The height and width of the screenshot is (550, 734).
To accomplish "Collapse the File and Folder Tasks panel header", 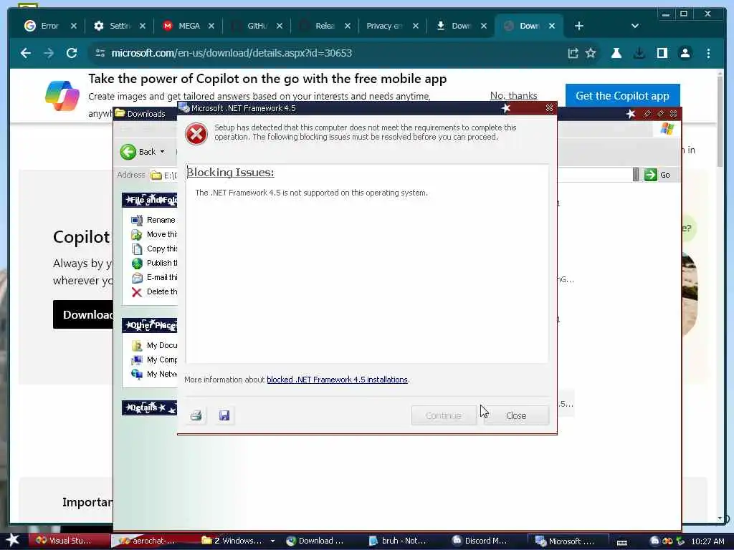I will 150,201.
